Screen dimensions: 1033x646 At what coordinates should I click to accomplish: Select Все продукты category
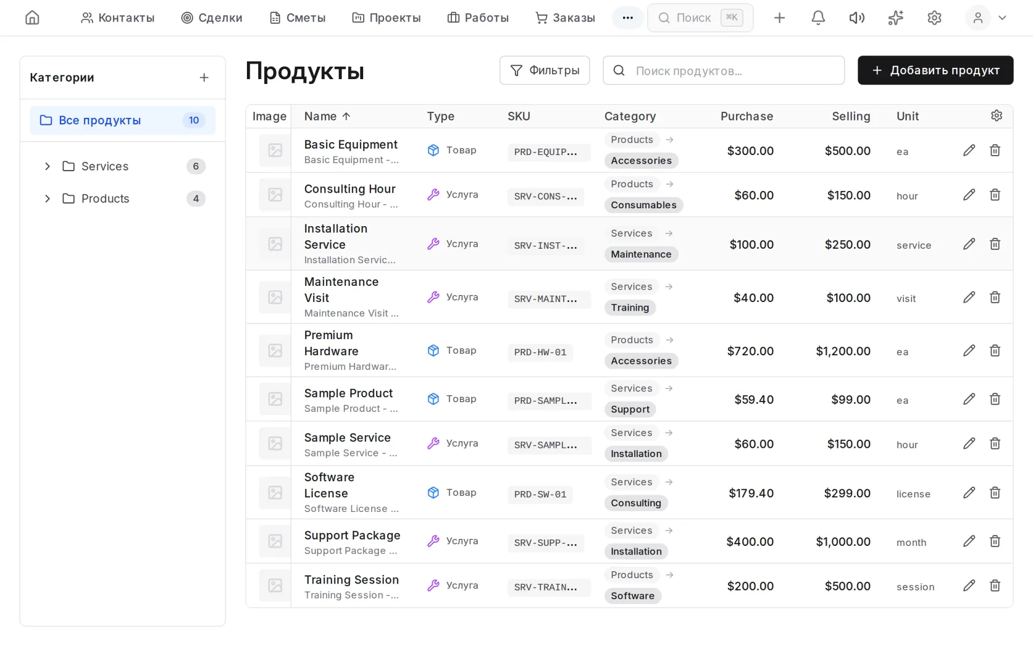(123, 120)
